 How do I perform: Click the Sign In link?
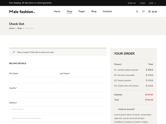coord(132,3)
